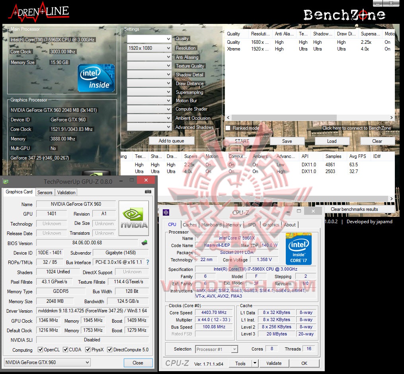Open the Texture Quality dropdown

point(149,66)
